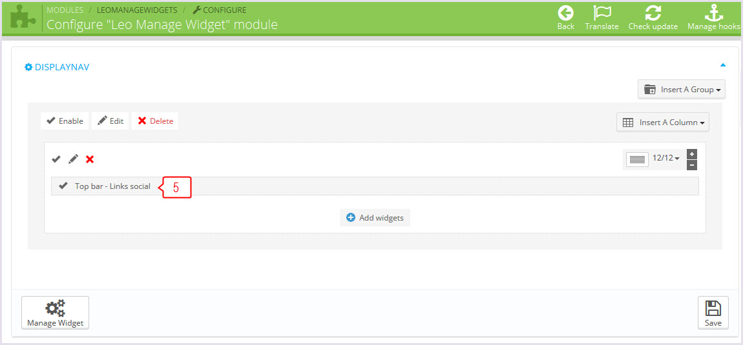Open Translate flag icon
This screenshot has height=345, width=743.
[x=602, y=13]
